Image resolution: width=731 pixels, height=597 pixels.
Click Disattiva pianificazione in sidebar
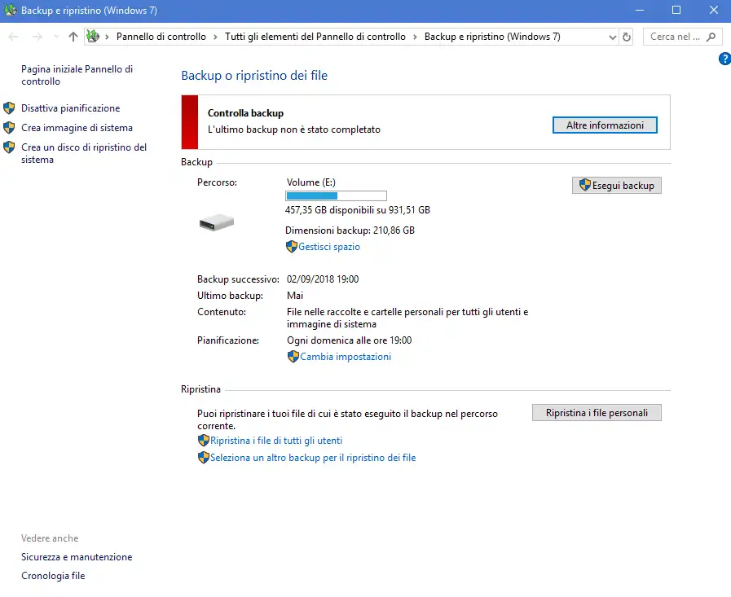70,108
